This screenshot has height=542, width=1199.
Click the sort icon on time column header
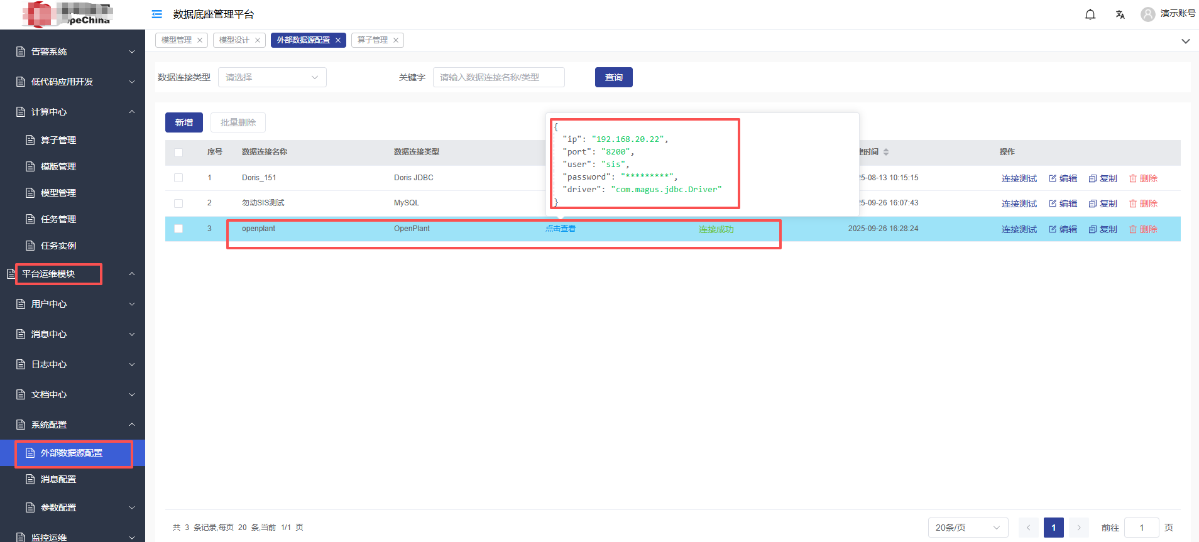[886, 152]
